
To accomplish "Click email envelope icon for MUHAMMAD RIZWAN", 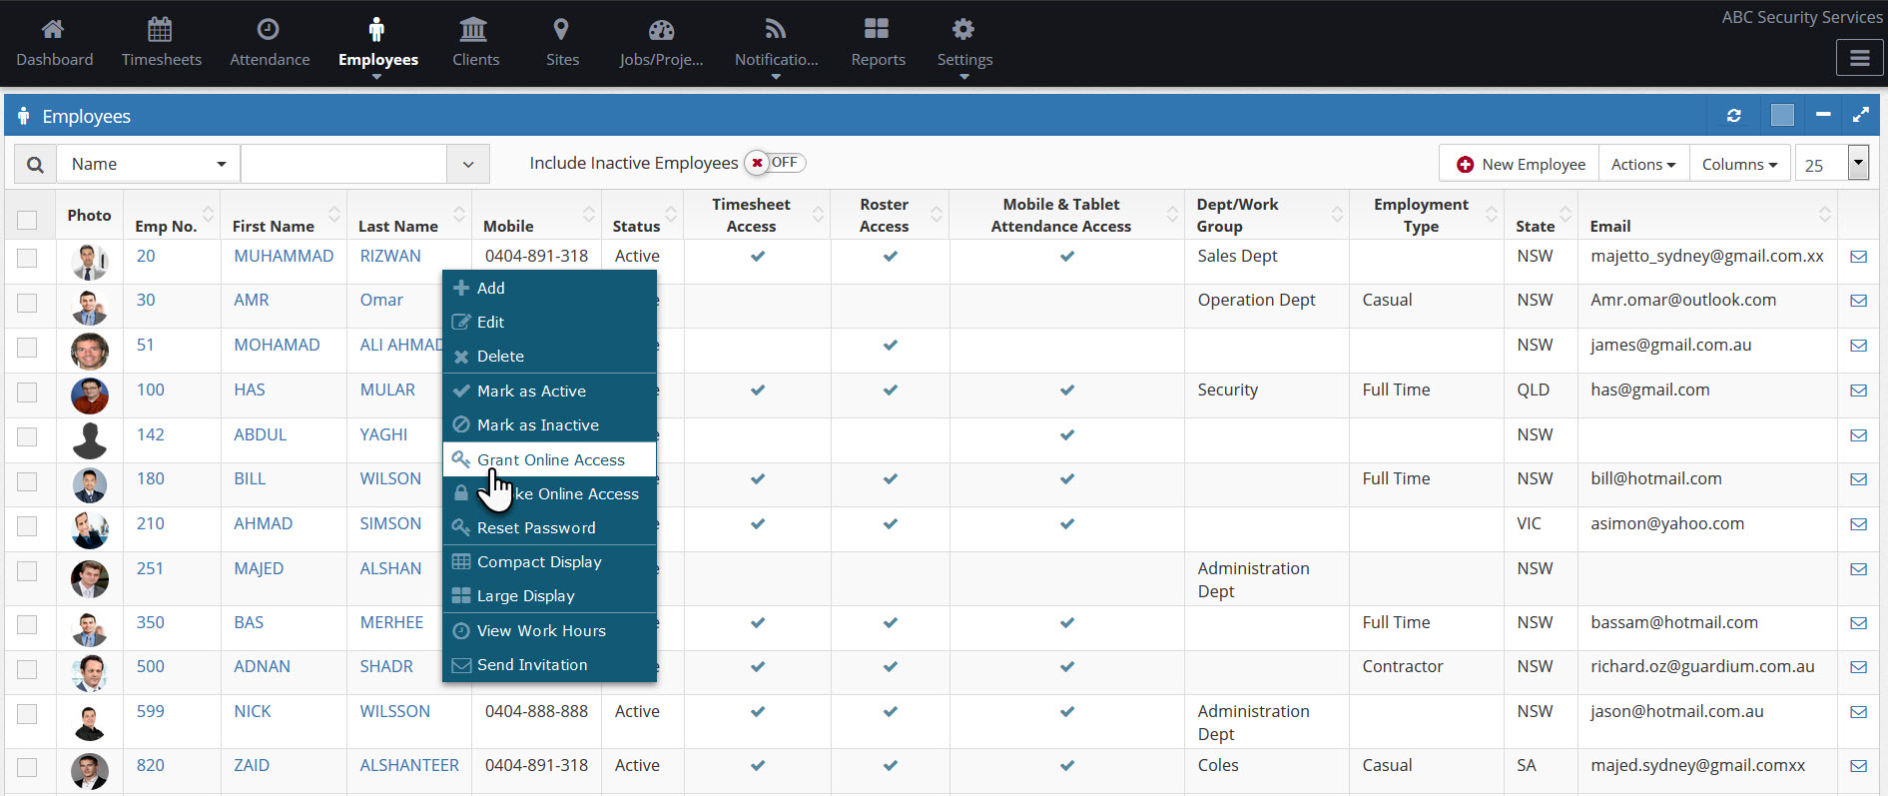I will [1858, 257].
